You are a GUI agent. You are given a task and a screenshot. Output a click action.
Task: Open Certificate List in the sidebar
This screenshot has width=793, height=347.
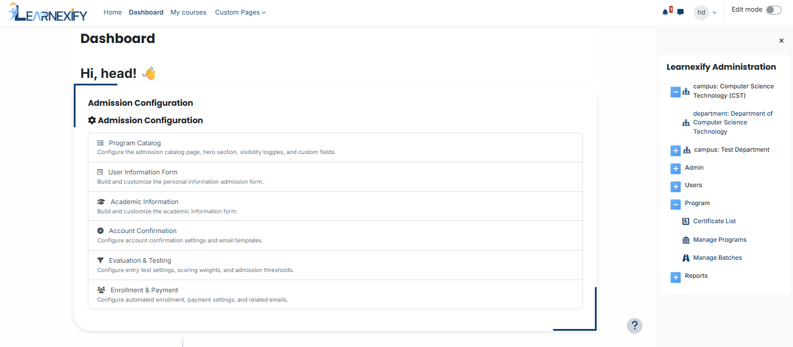pyautogui.click(x=715, y=221)
